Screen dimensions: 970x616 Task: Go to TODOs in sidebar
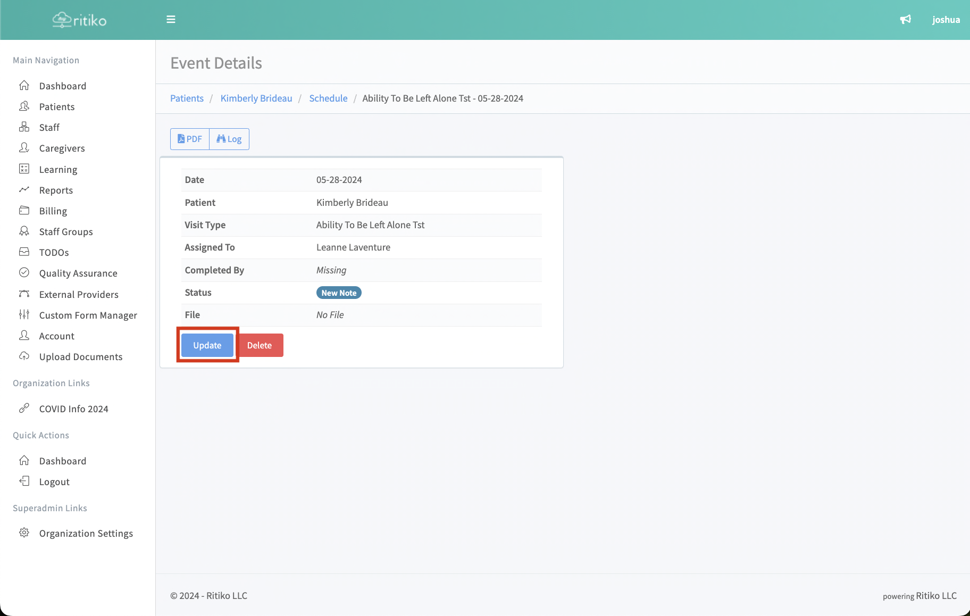pyautogui.click(x=54, y=252)
